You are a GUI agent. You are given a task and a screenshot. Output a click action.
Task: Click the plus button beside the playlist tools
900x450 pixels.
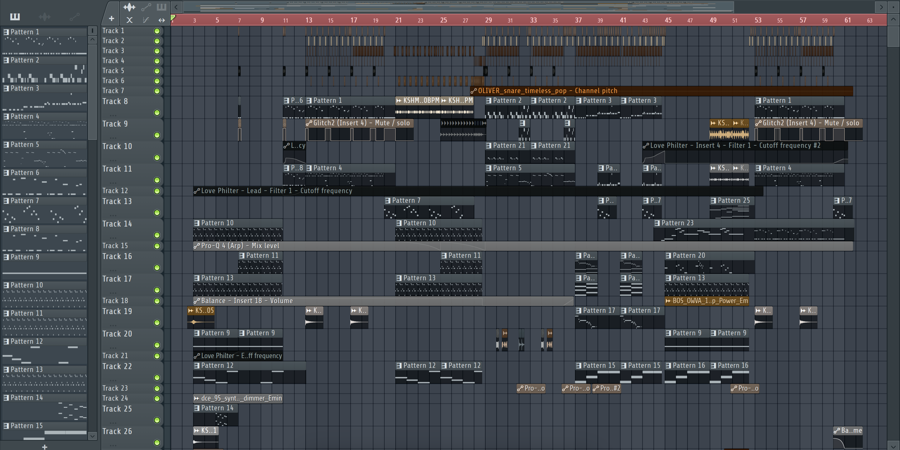click(112, 18)
